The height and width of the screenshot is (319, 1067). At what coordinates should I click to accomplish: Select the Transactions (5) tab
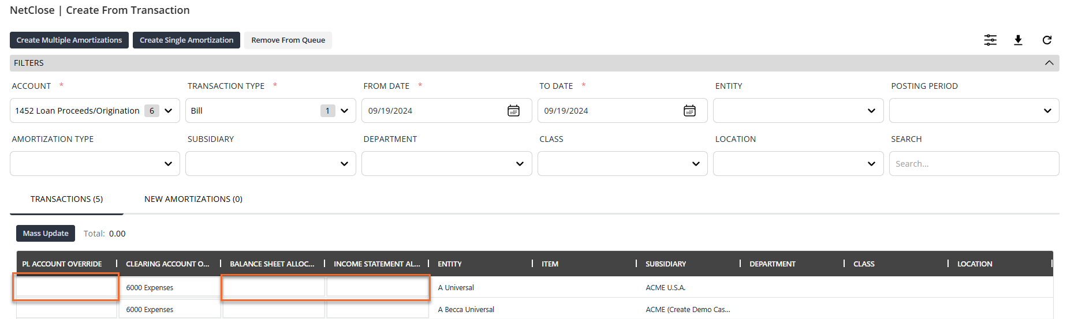66,199
